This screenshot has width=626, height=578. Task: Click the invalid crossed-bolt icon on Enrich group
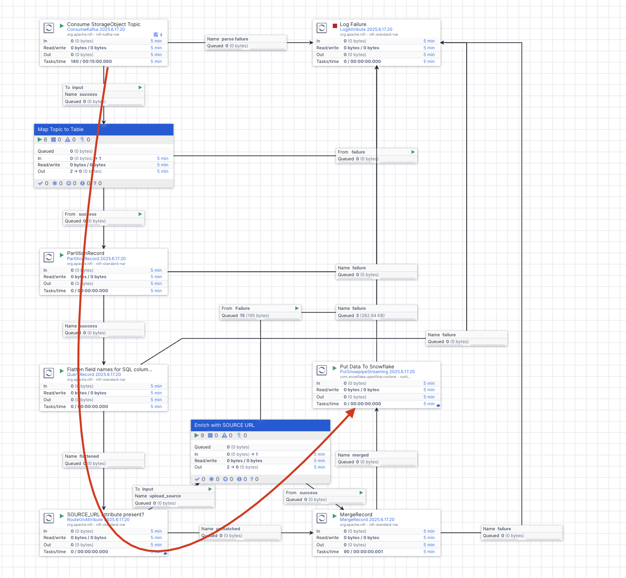point(239,435)
